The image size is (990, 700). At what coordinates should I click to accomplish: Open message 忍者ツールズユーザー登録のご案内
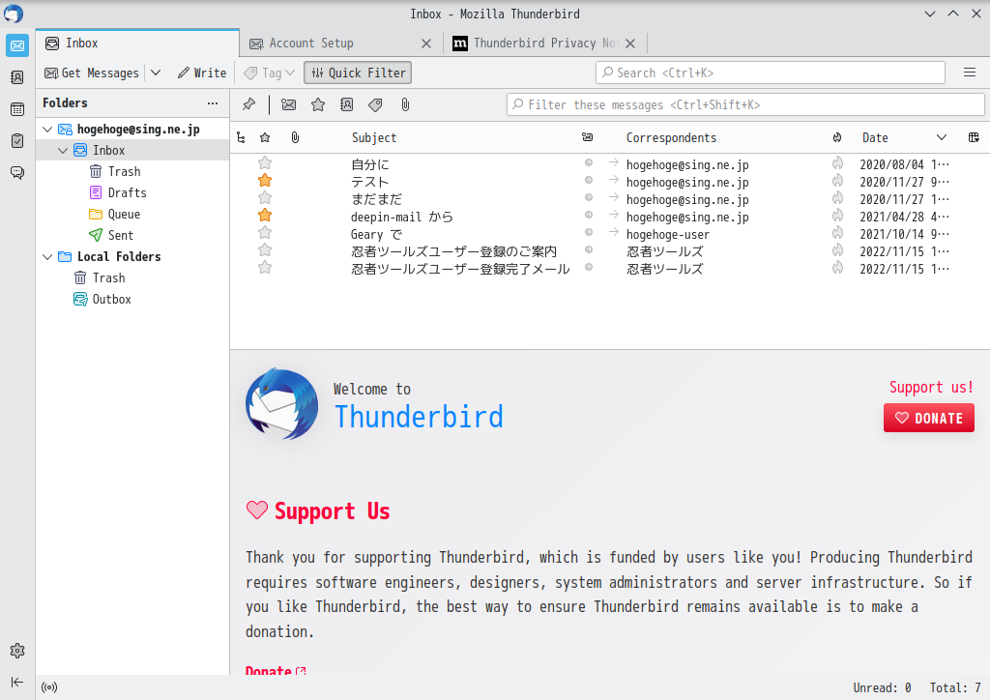[454, 251]
